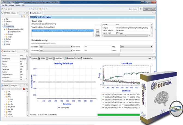Open the Edit menu
Viewport: 183px width, 125px height.
(6, 5)
